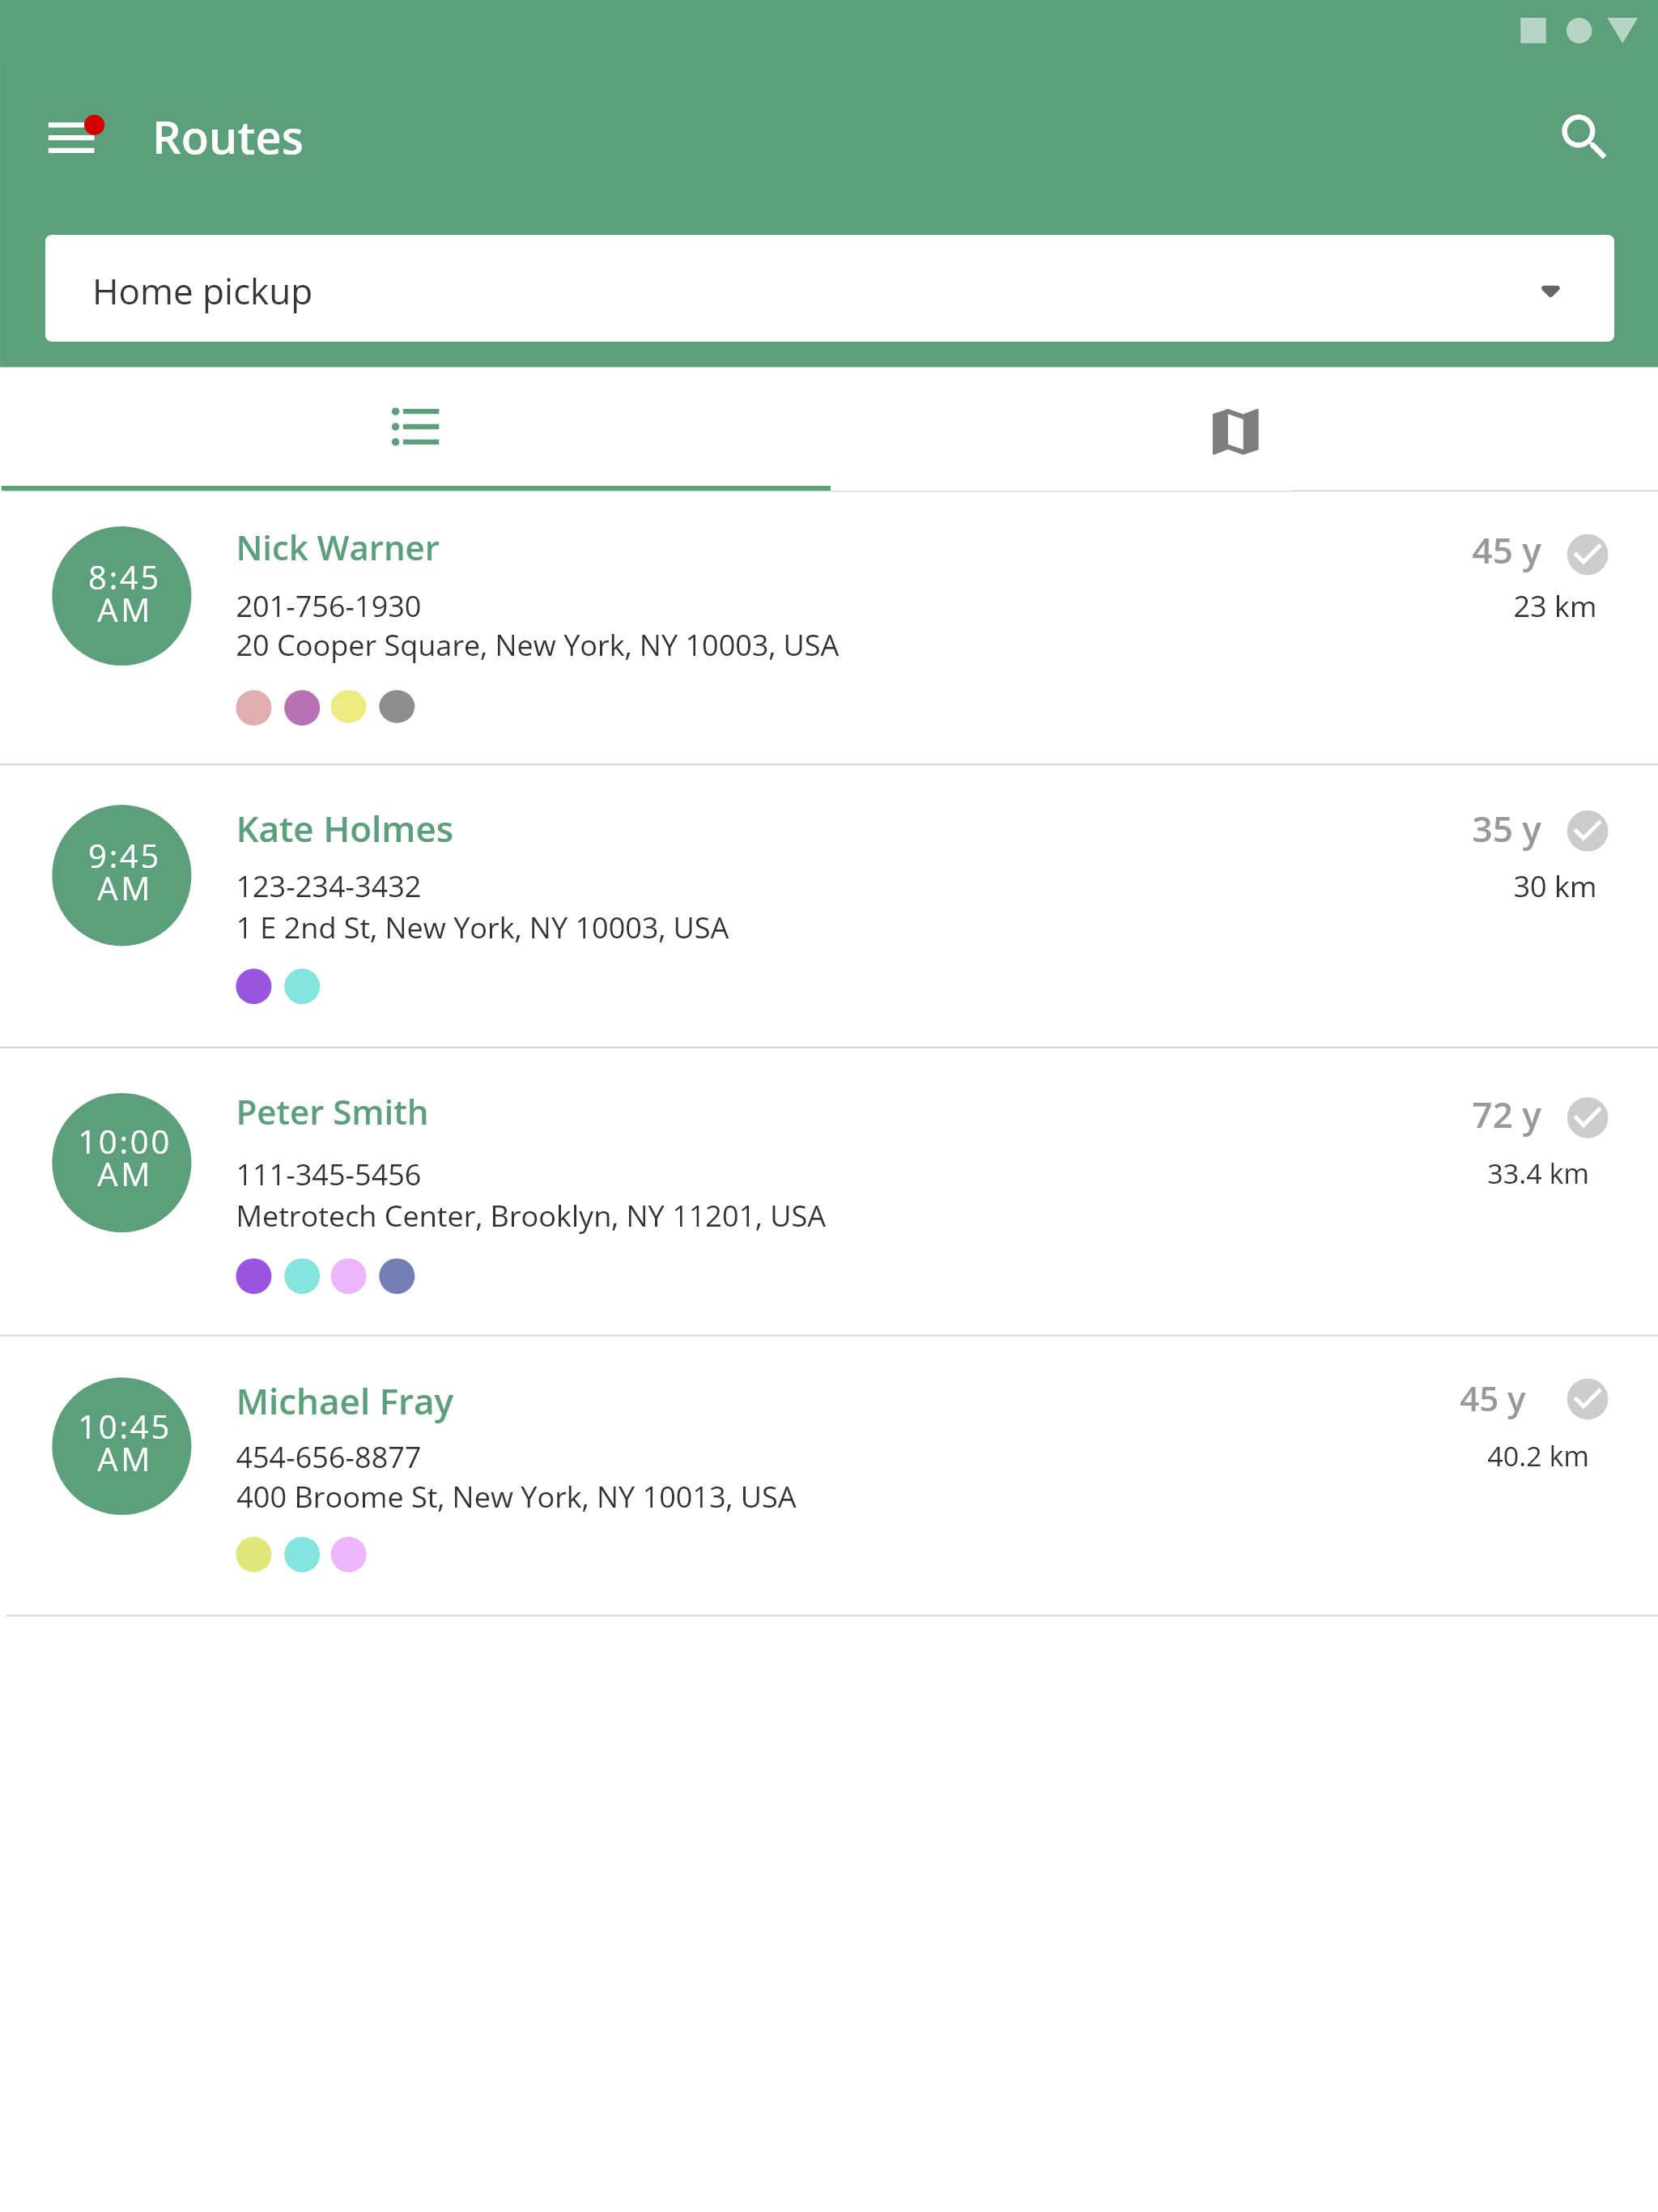
Task: Select address Metrotech Center, Brooklyn
Action: 531,1217
